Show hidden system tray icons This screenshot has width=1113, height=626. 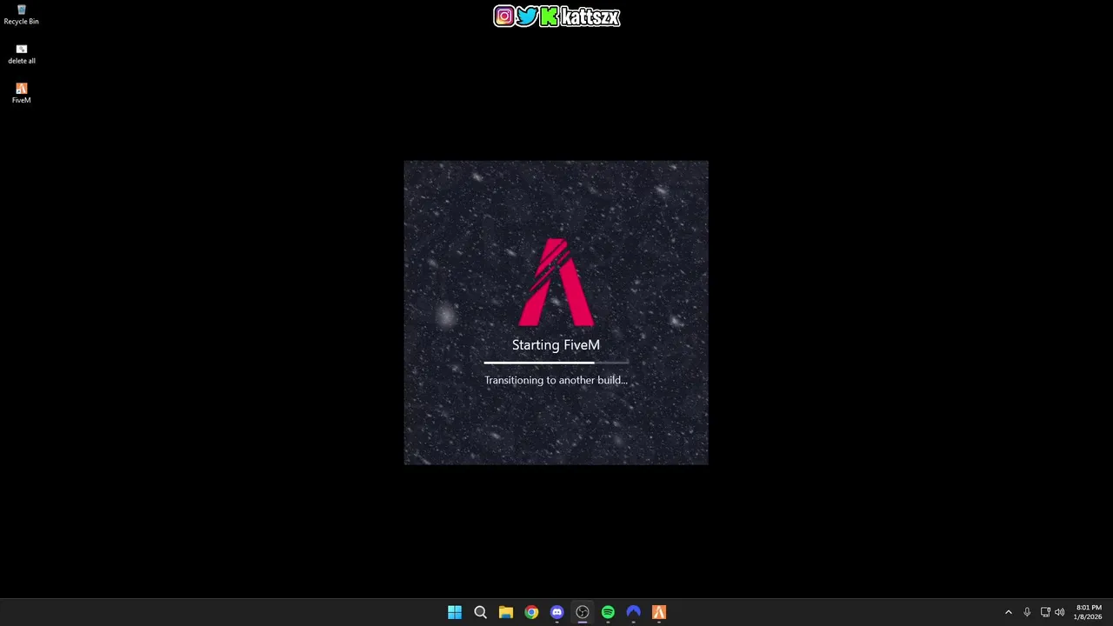(1009, 612)
